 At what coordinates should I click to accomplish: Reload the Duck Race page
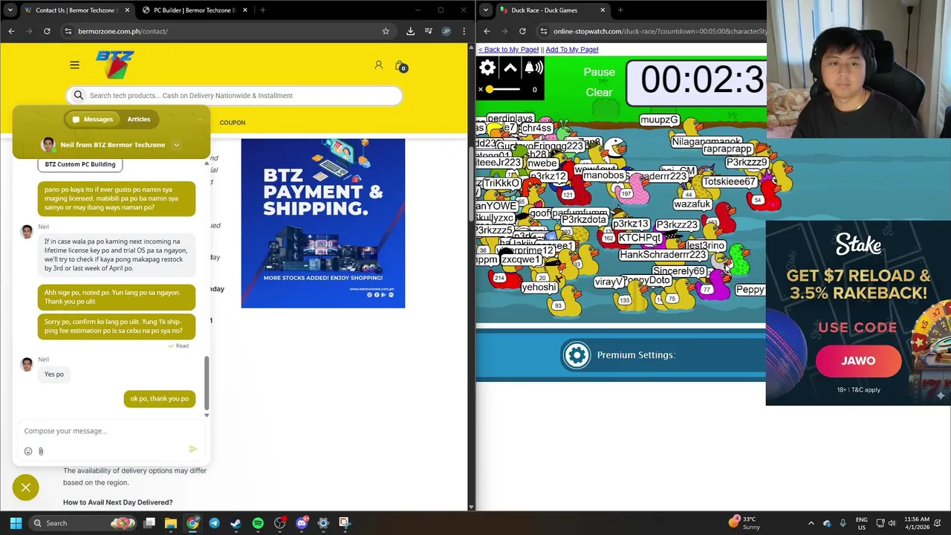coord(522,31)
